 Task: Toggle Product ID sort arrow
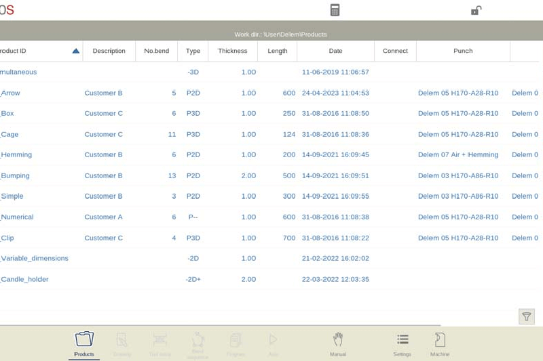pos(75,51)
